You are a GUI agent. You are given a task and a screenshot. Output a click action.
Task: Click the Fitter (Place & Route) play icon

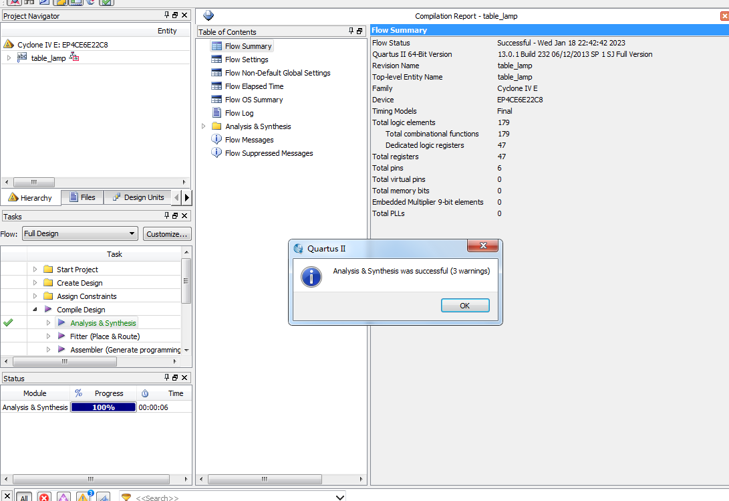61,336
